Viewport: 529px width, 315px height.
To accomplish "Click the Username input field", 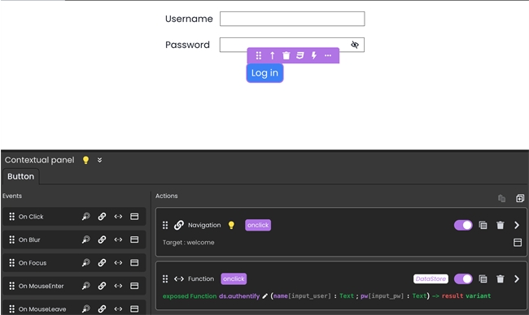I will [292, 19].
